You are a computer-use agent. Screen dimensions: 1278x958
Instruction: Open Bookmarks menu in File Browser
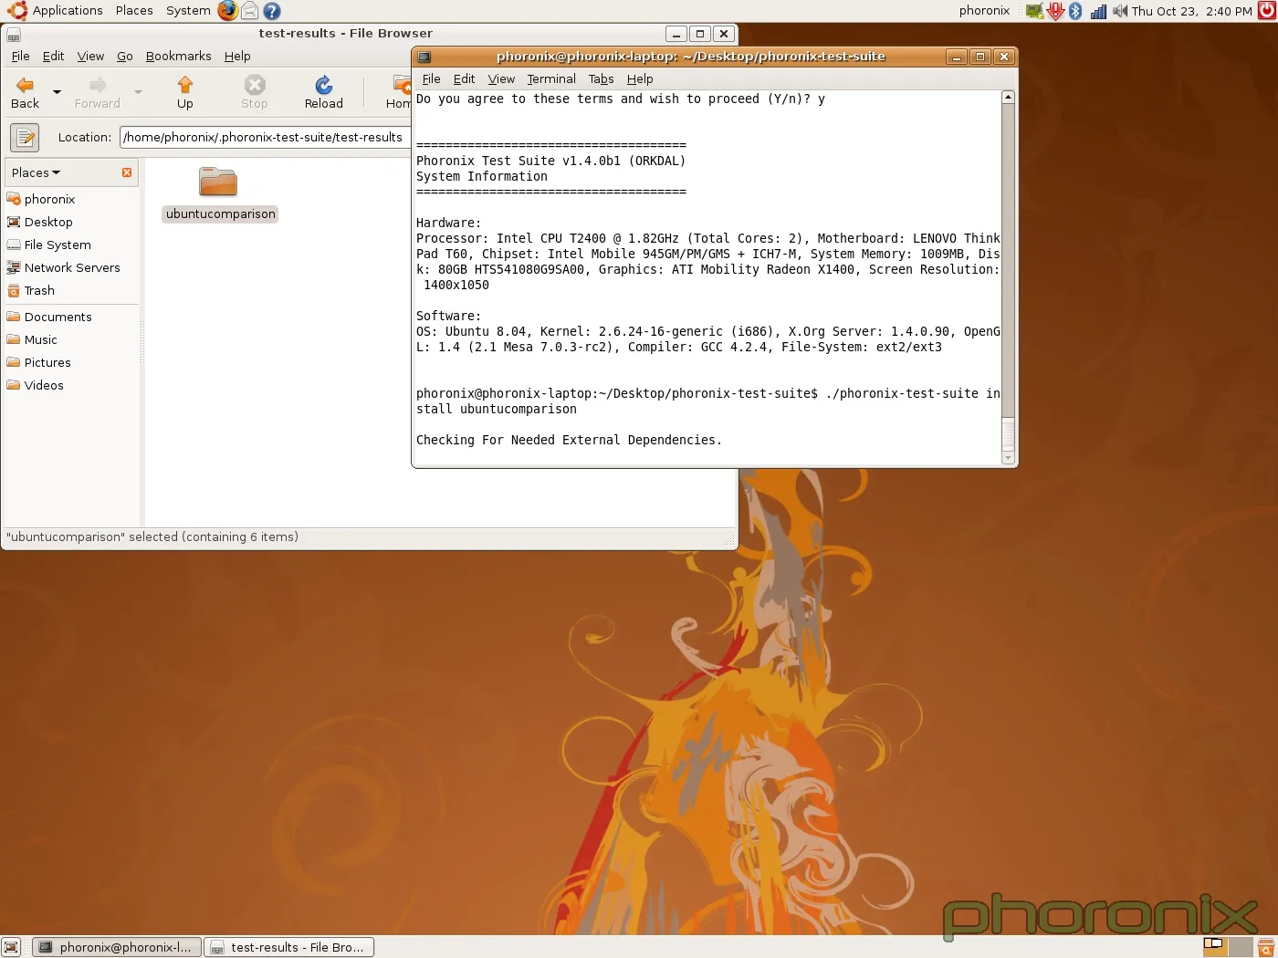pos(178,56)
